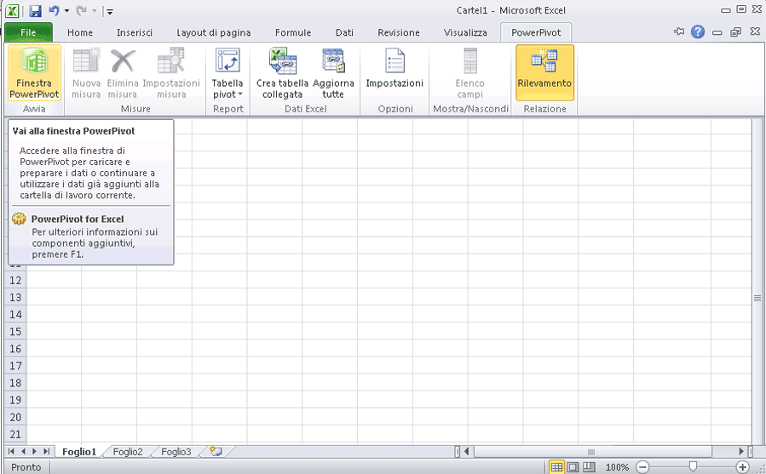
Task: Select row header 21
Action: 15,434
